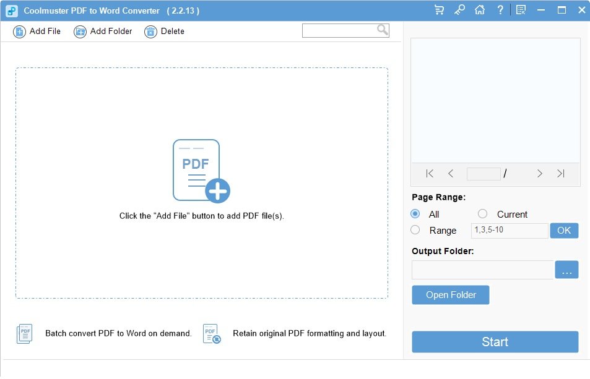Go to the home page icon

[x=479, y=10]
